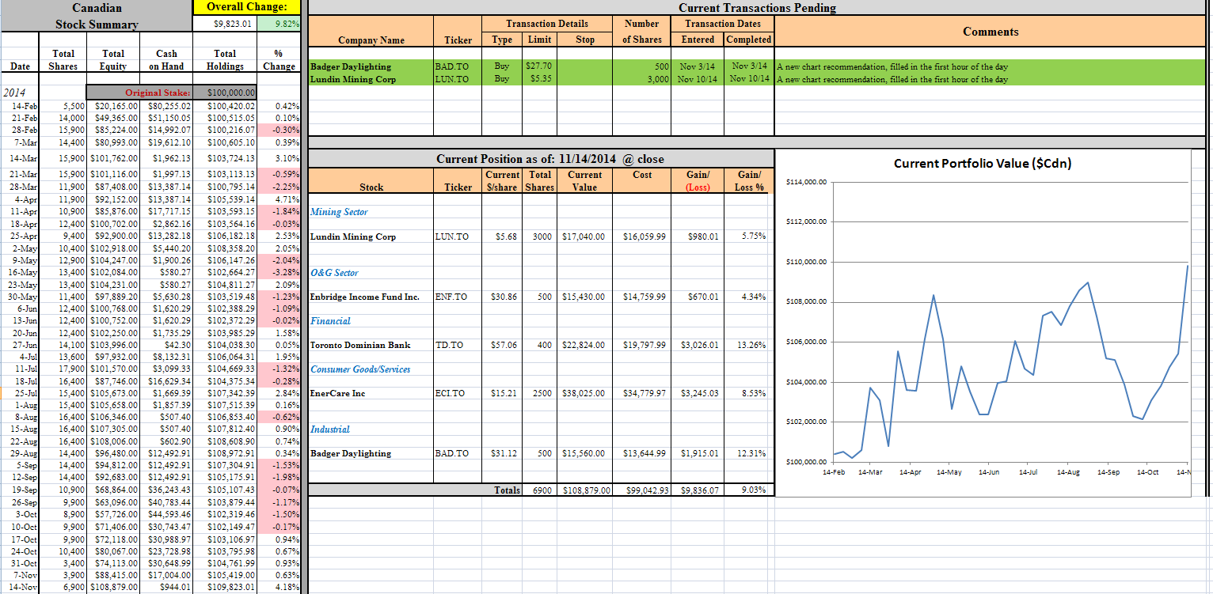The width and height of the screenshot is (1213, 594).
Task: Click the $57.06 current share price
Action: 504,345
